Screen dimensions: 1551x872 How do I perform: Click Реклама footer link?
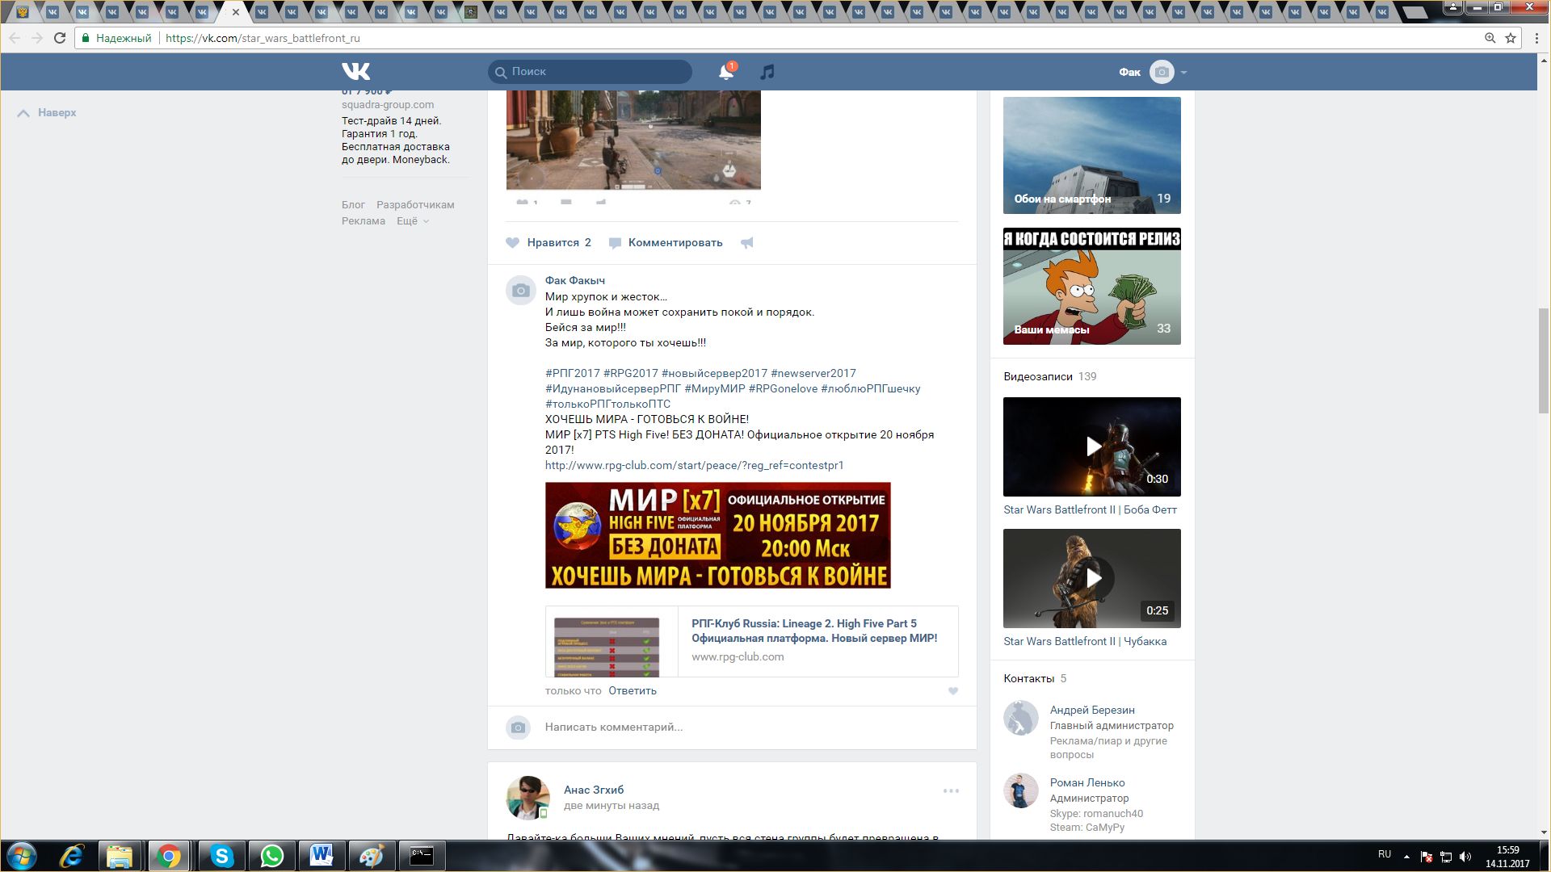364,220
